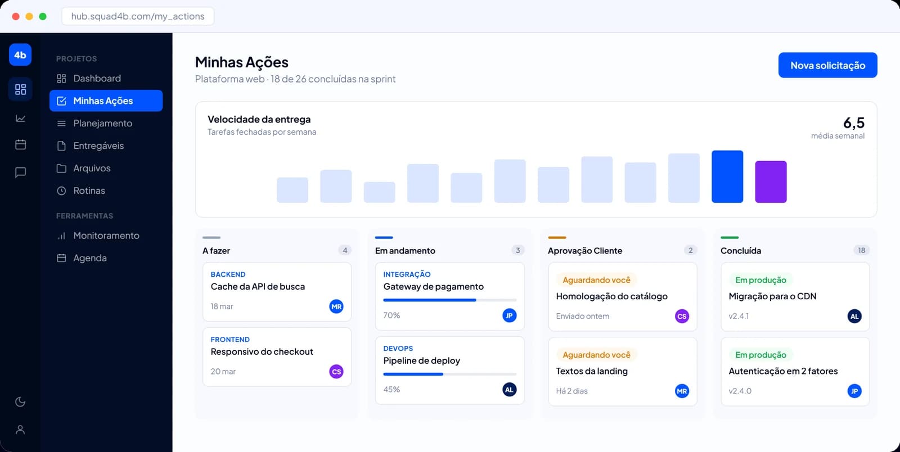Click the A fazer count badge

point(345,250)
